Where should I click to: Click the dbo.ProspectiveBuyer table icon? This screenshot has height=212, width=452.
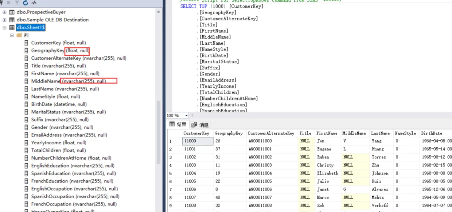point(12,12)
